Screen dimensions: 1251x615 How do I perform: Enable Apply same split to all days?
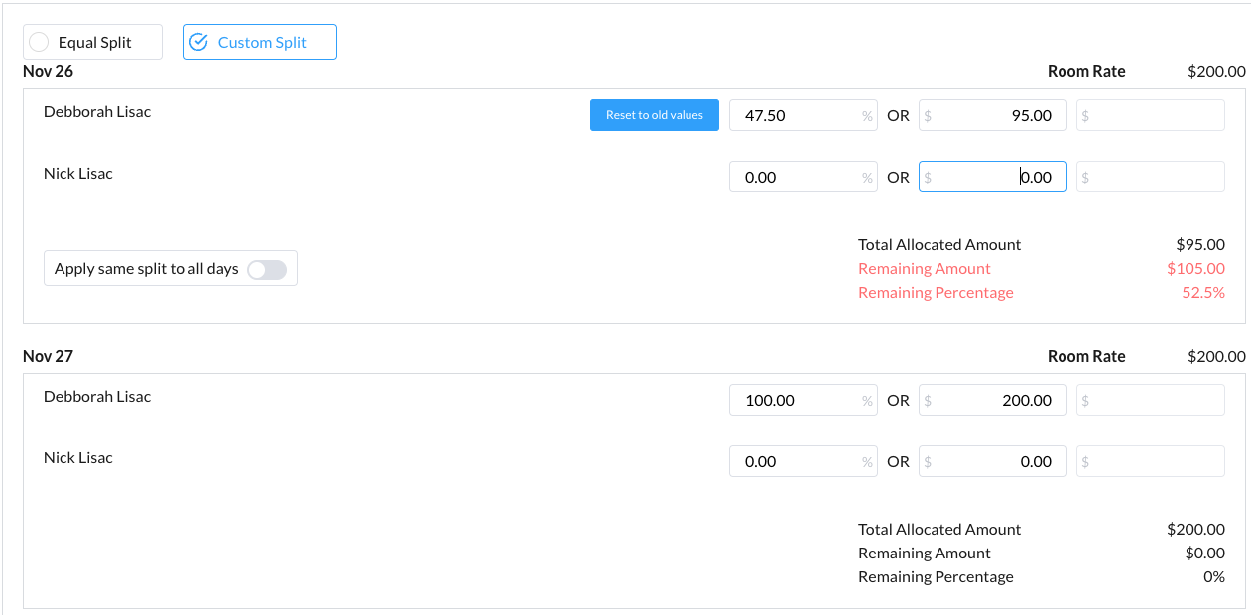[x=267, y=268]
